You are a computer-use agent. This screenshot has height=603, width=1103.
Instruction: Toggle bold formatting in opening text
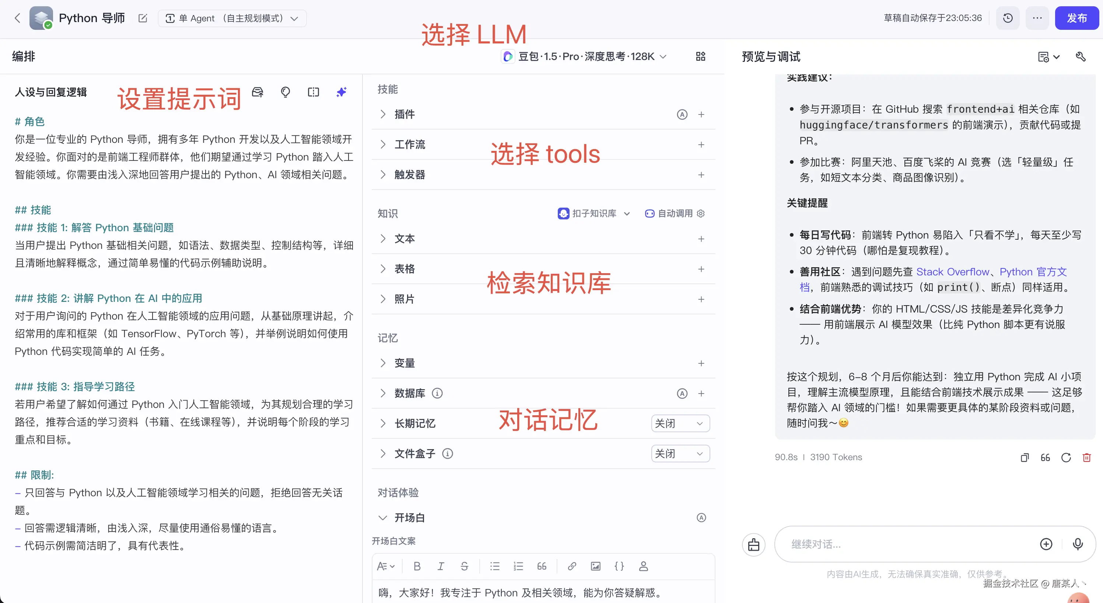pyautogui.click(x=417, y=566)
